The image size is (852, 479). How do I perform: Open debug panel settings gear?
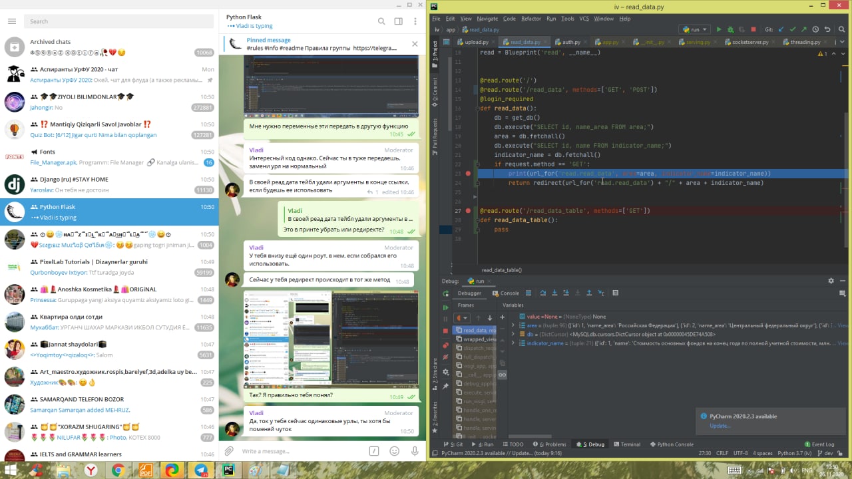pyautogui.click(x=831, y=281)
